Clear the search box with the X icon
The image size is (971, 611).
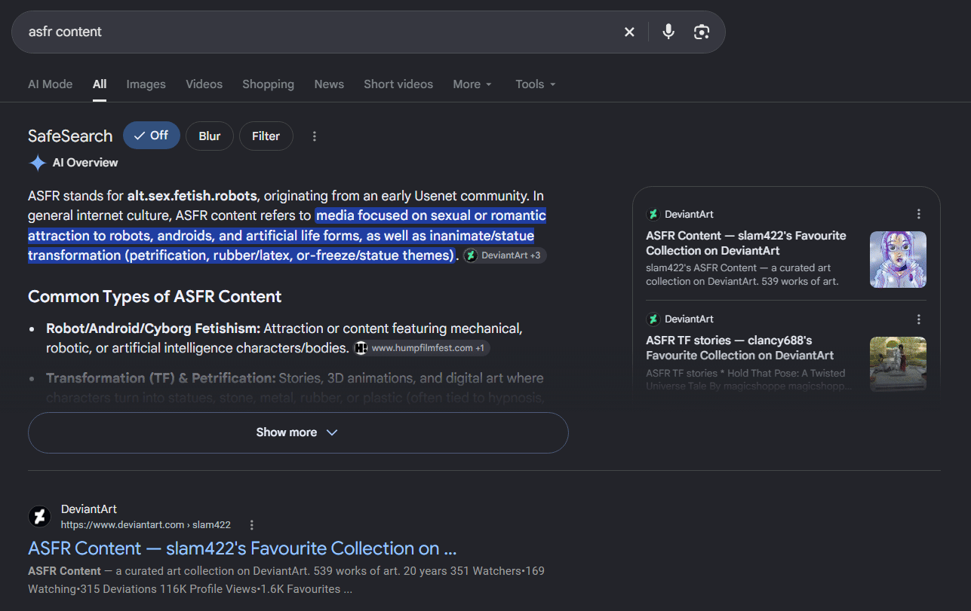[x=629, y=32]
